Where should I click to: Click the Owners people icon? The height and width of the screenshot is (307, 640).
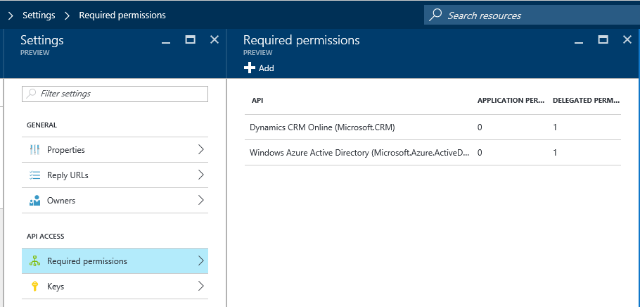pos(34,201)
